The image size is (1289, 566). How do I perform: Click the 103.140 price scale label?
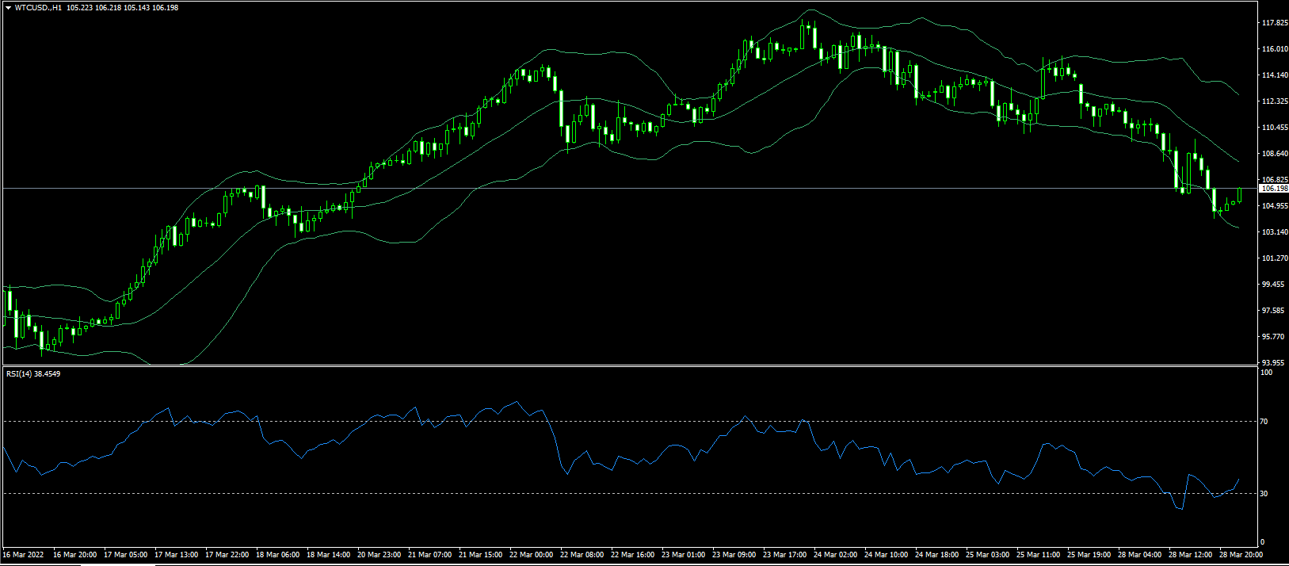pyautogui.click(x=1274, y=232)
